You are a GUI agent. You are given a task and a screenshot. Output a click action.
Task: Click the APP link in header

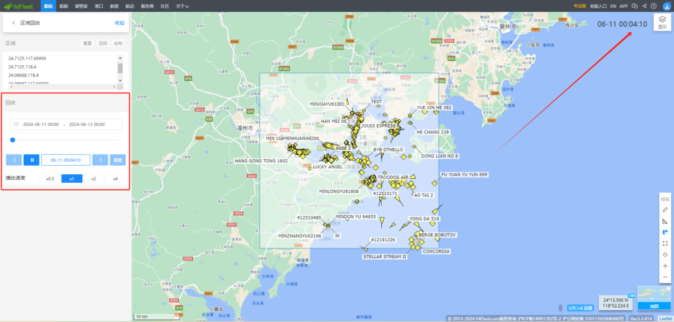624,6
